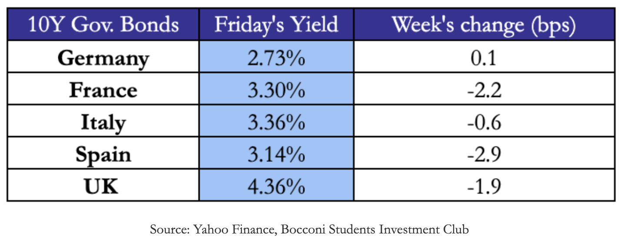This screenshot has height=243, width=628.
Task: Click Germany's 2.73% yield cell
Action: [277, 58]
